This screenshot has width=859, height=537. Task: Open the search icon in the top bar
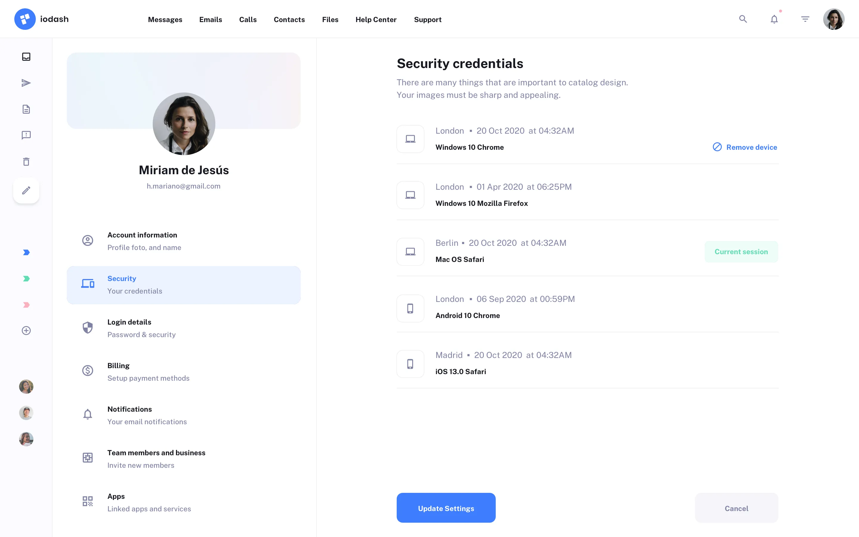743,19
